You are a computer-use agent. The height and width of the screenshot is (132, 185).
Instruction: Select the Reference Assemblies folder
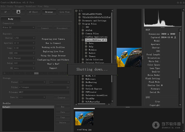97,95
